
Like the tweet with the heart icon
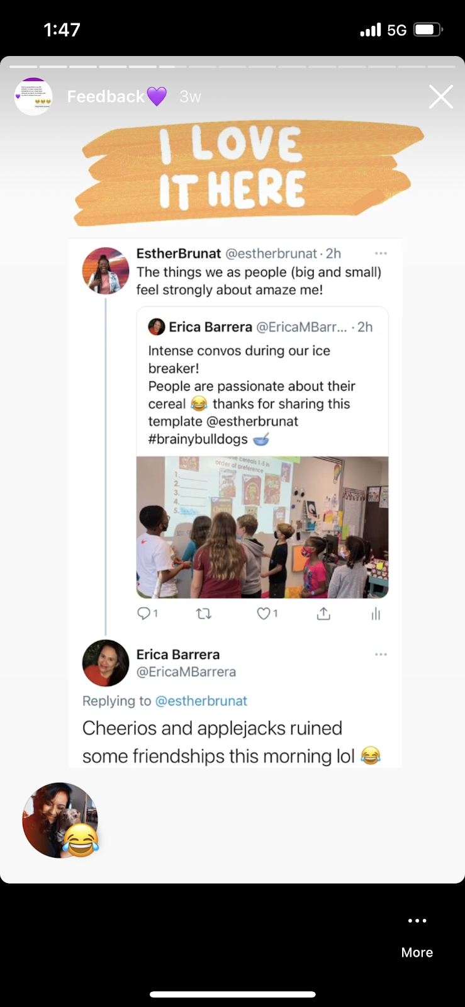click(x=264, y=613)
